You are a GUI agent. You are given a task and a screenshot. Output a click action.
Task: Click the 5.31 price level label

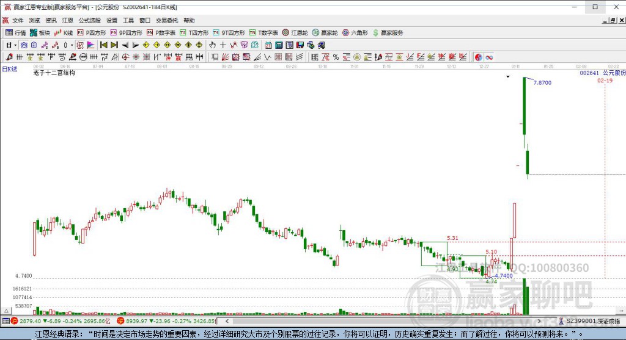coord(453,238)
